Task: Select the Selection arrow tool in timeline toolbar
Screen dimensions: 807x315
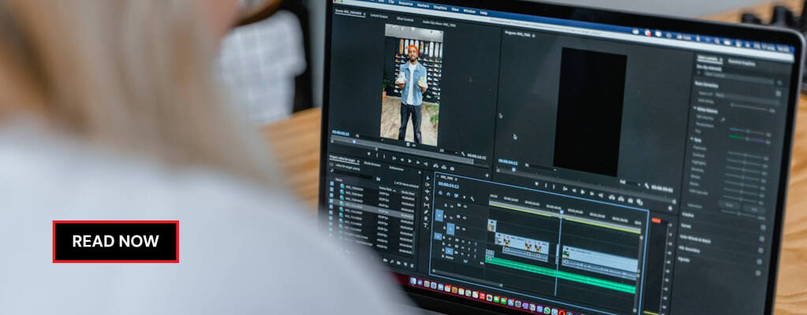Action: [428, 178]
